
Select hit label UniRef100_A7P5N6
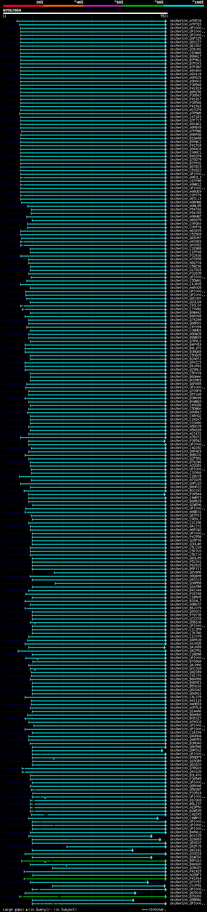coord(186,131)
